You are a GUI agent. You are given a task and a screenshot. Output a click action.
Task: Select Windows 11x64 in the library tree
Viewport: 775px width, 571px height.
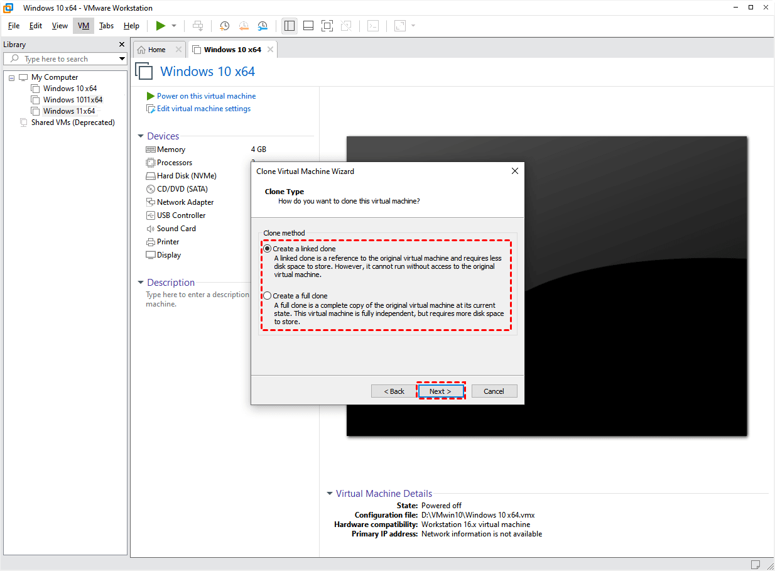tap(68, 111)
